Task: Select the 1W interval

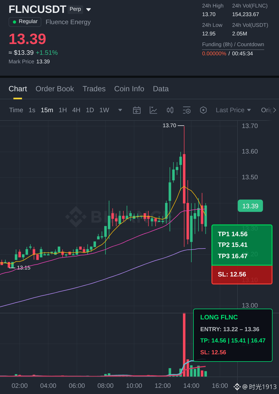Action: point(104,110)
